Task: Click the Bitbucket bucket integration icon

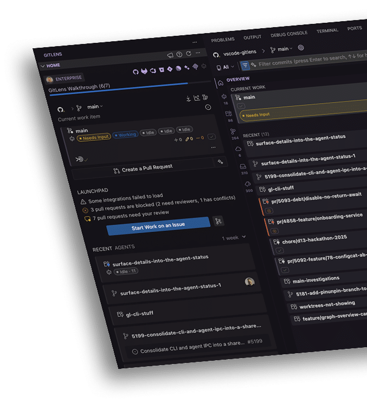Action: (x=162, y=70)
